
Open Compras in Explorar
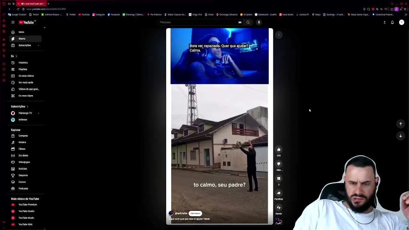pyautogui.click(x=26, y=136)
